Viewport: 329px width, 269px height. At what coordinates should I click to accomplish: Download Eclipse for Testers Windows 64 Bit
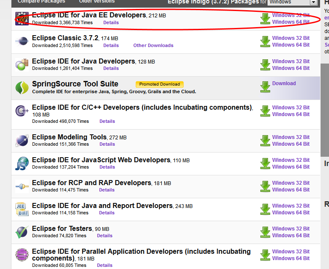[x=291, y=236]
